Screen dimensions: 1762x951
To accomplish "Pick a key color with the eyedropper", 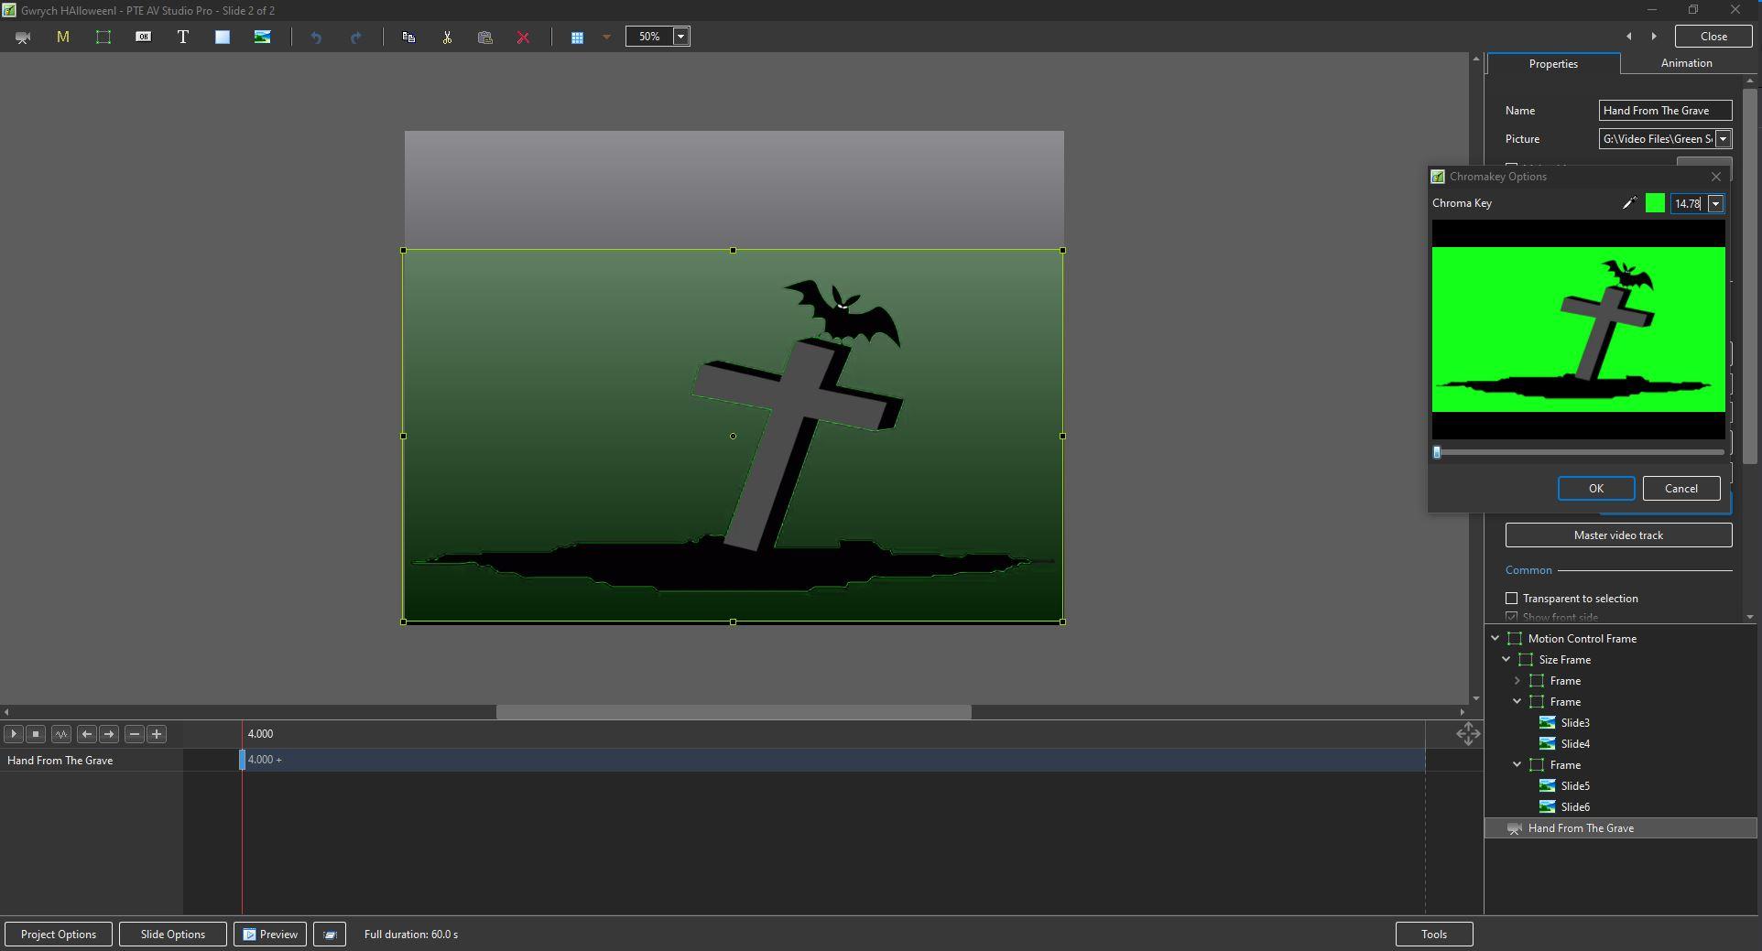I will pos(1629,203).
